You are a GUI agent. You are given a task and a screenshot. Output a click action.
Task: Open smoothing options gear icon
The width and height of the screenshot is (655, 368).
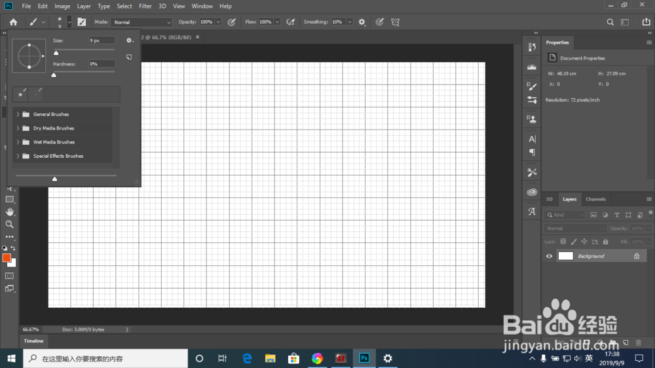pos(362,22)
